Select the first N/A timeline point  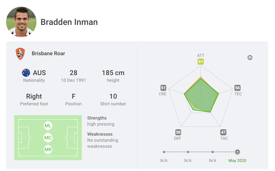[x=164, y=152]
